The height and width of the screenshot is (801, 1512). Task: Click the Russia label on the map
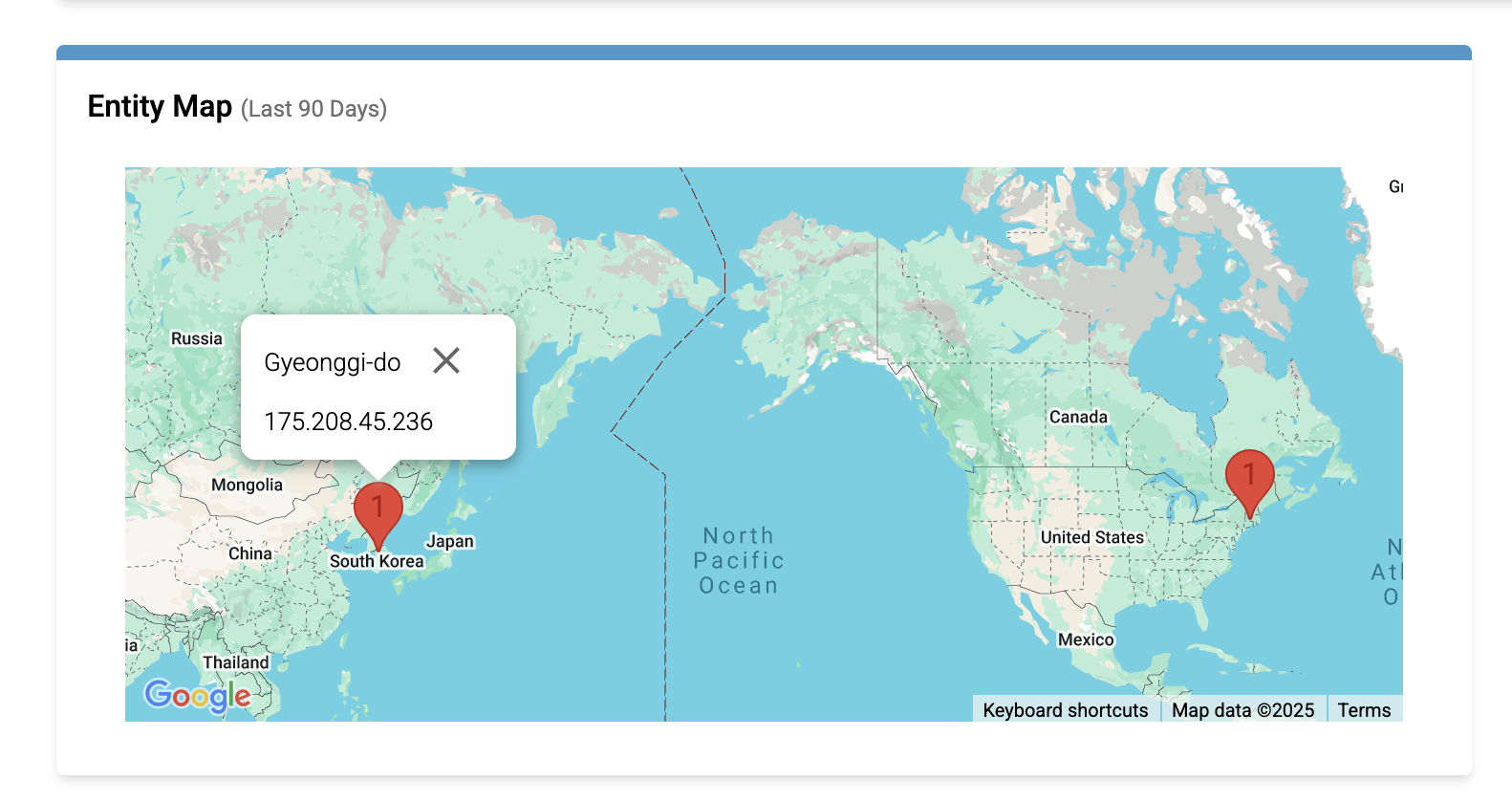click(196, 338)
